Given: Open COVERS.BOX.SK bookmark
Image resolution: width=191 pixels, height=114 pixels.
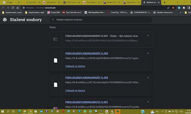Looking at the screenshot, I should [x=140, y=13].
